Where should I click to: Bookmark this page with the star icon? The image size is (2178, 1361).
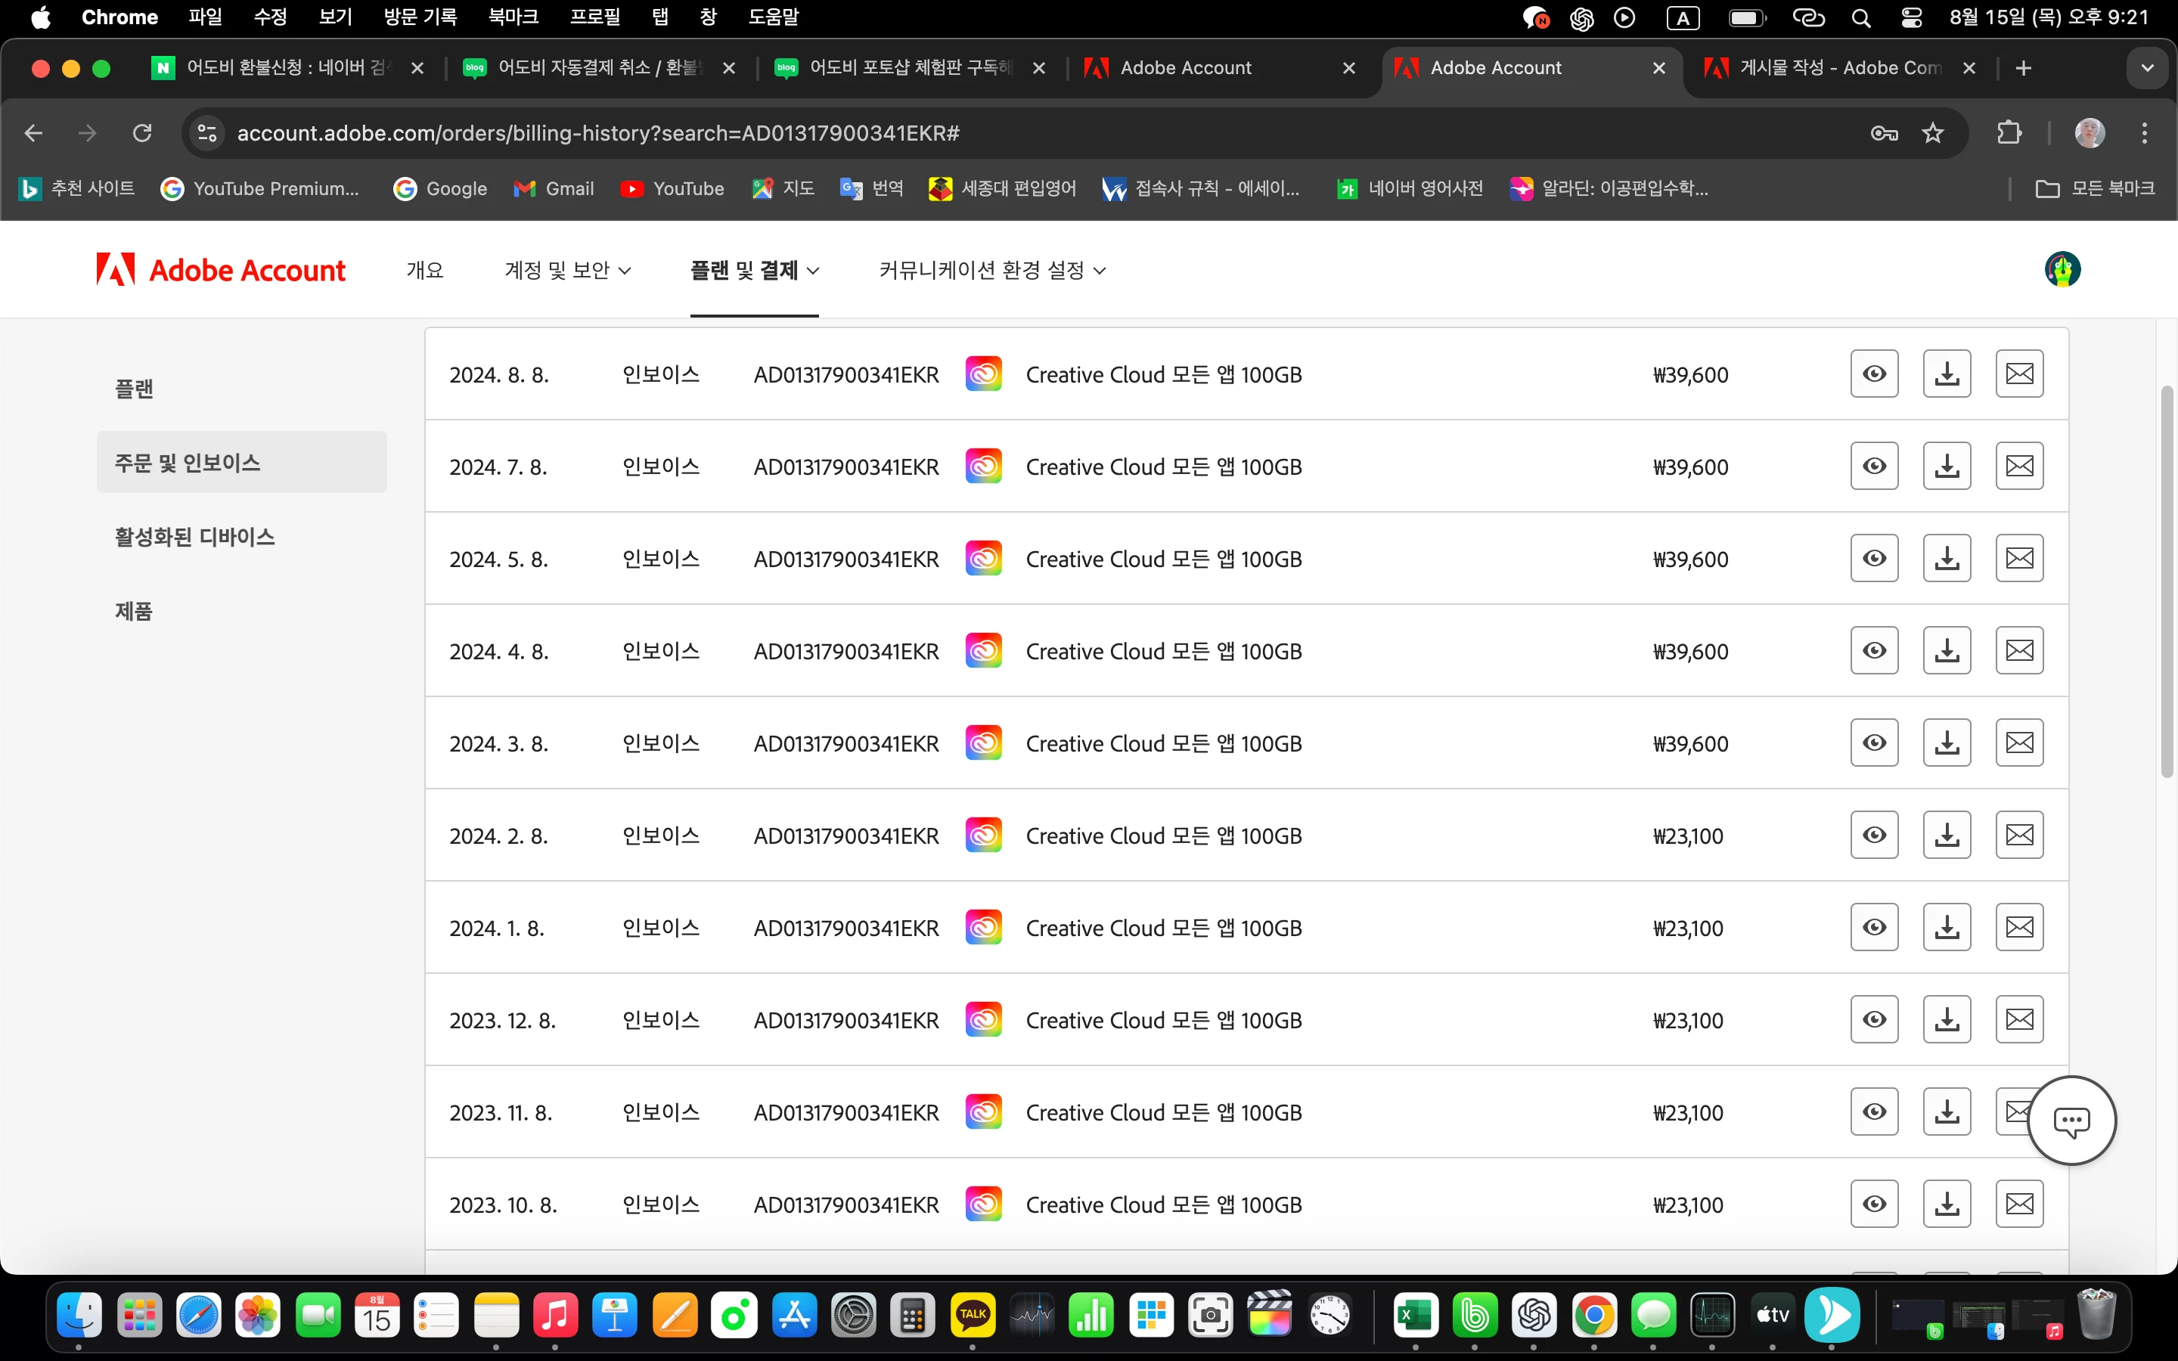(x=1932, y=133)
